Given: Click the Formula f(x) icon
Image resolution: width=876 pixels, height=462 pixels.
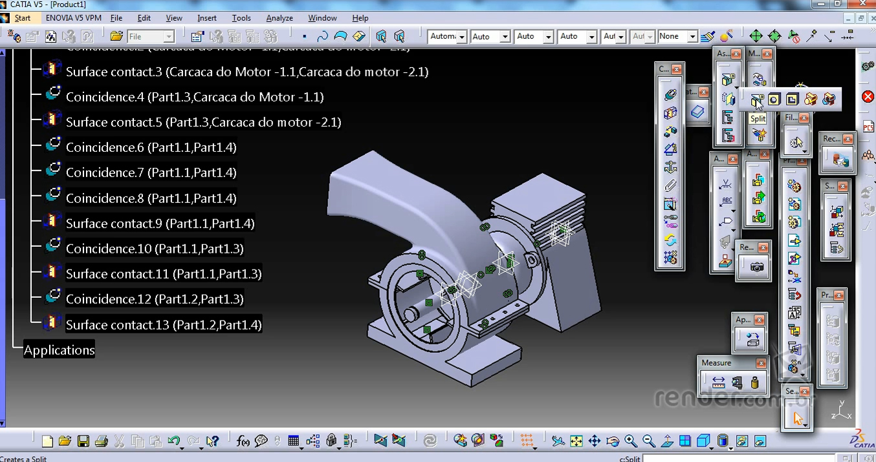Looking at the screenshot, I should 243,441.
